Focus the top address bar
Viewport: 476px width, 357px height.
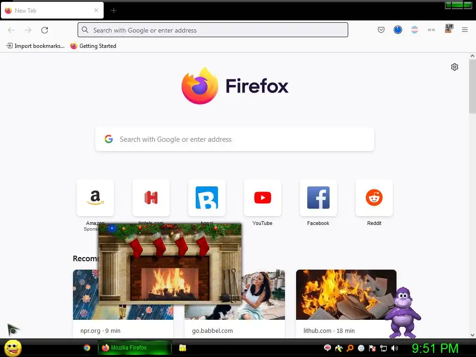[213, 30]
